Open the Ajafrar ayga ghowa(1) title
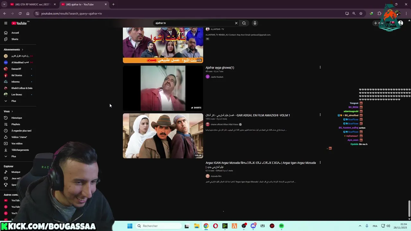The image size is (411, 231). 220,68
